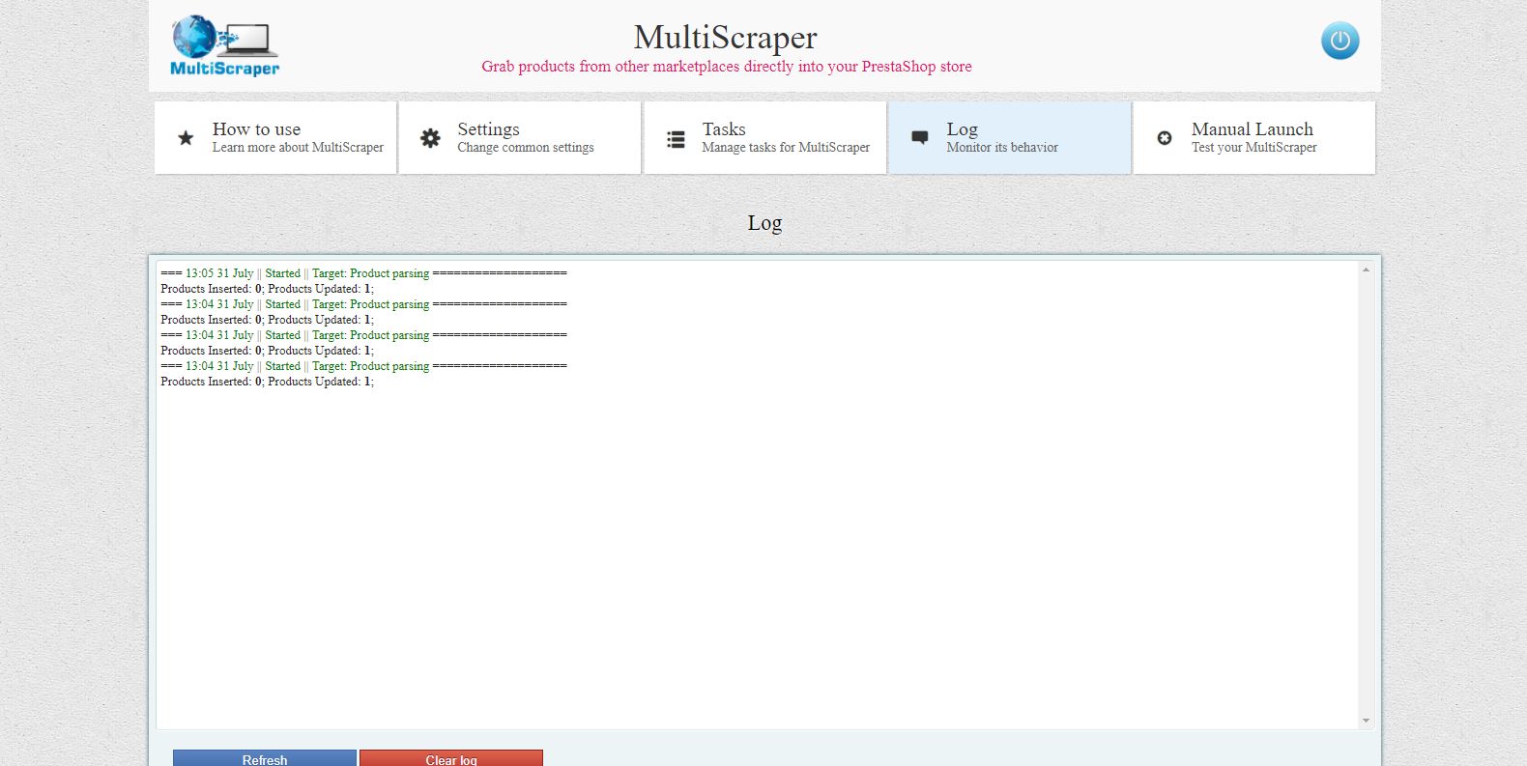The image size is (1527, 766).
Task: Select the Log tab
Action: (1010, 137)
